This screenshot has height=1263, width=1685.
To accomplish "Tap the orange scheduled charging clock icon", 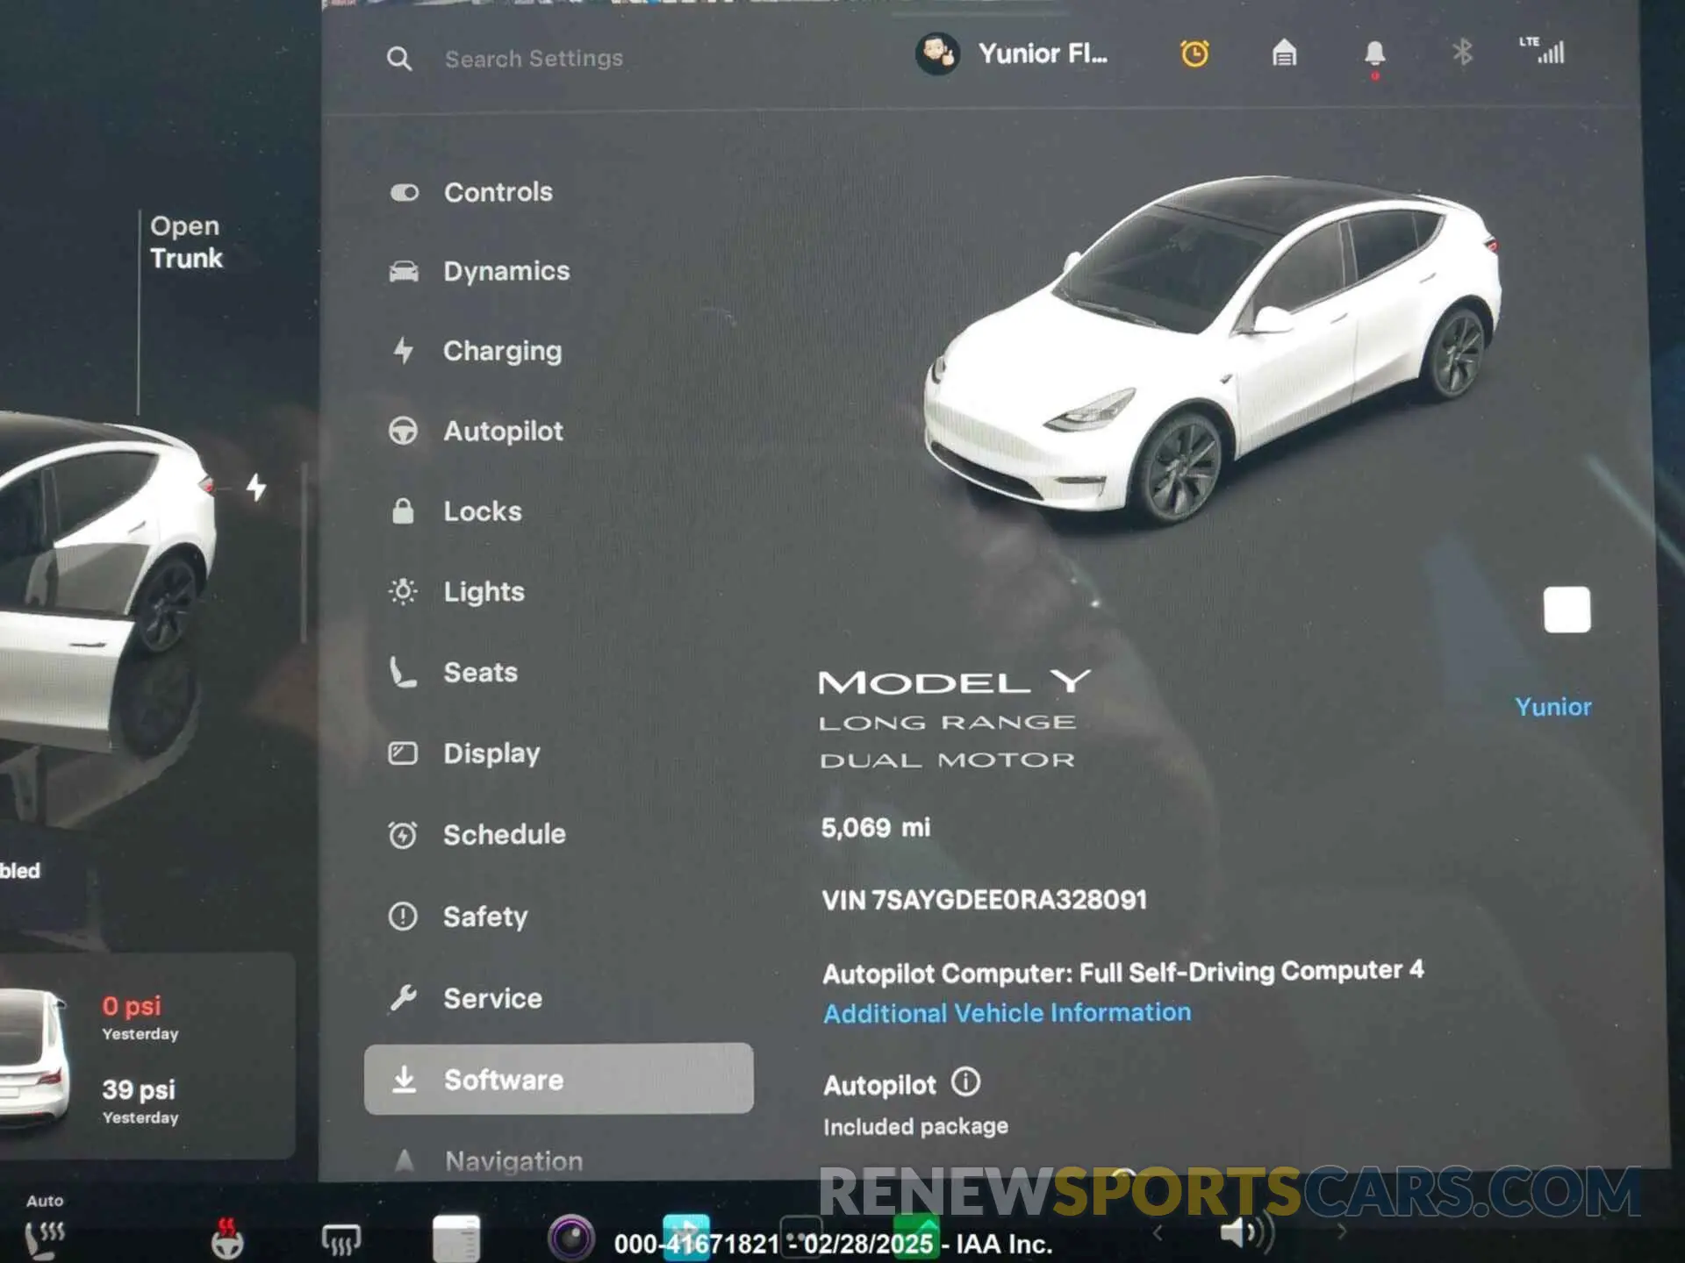I will 1194,54.
